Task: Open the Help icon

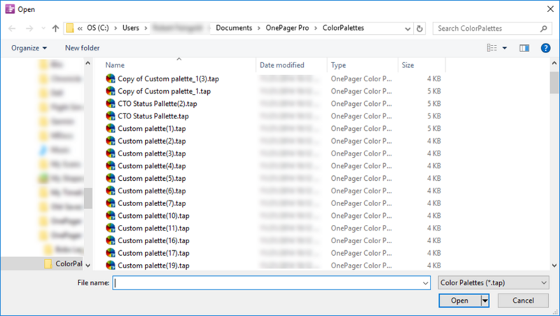Action: point(545,48)
